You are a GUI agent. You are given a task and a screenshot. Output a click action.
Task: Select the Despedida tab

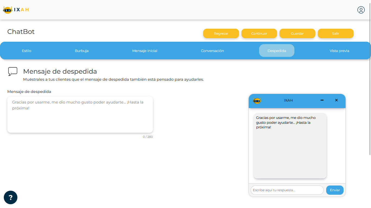(277, 51)
